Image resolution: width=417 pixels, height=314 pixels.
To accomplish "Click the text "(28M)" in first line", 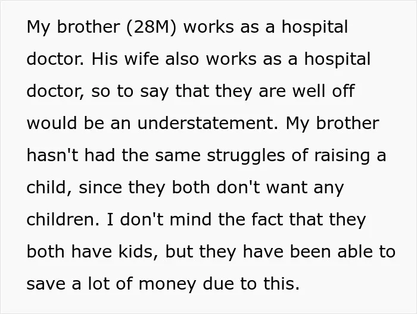I will tap(151, 27).
